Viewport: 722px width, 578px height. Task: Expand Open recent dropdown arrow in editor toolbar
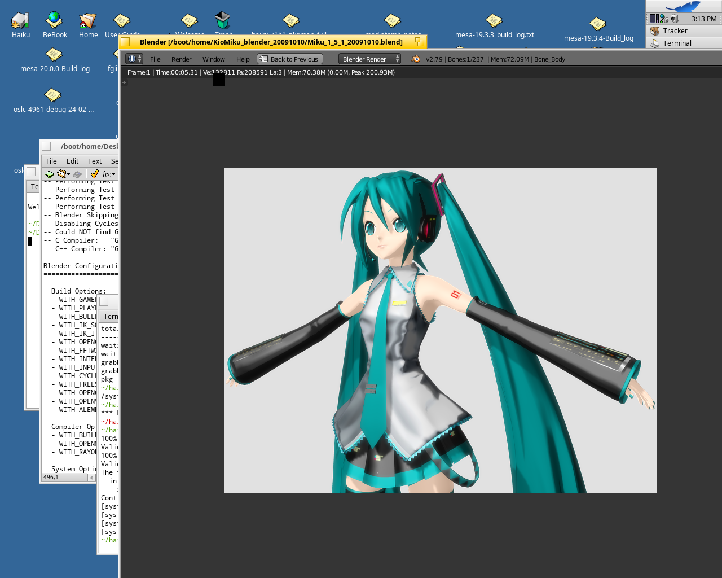[x=69, y=174]
